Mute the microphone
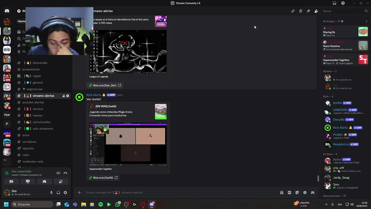Viewport: 371px width, 209px height. 51,192
